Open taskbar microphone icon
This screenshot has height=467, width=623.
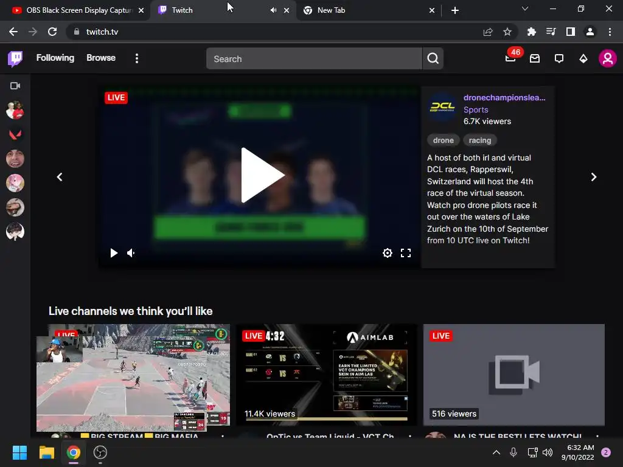click(x=513, y=452)
